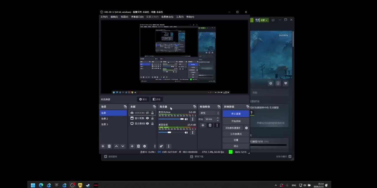The image size is (377, 188).
Task: Hide the window capture source
Action: pos(148,118)
